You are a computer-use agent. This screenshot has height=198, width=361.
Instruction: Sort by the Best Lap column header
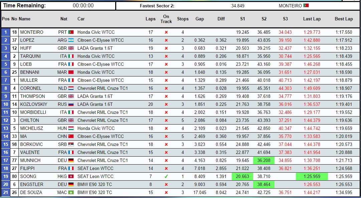(x=344, y=19)
